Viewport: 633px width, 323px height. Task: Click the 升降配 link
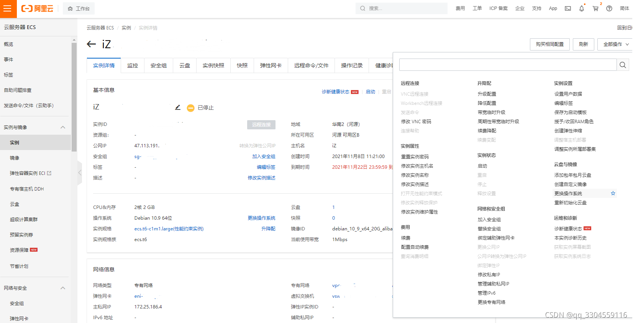point(268,229)
